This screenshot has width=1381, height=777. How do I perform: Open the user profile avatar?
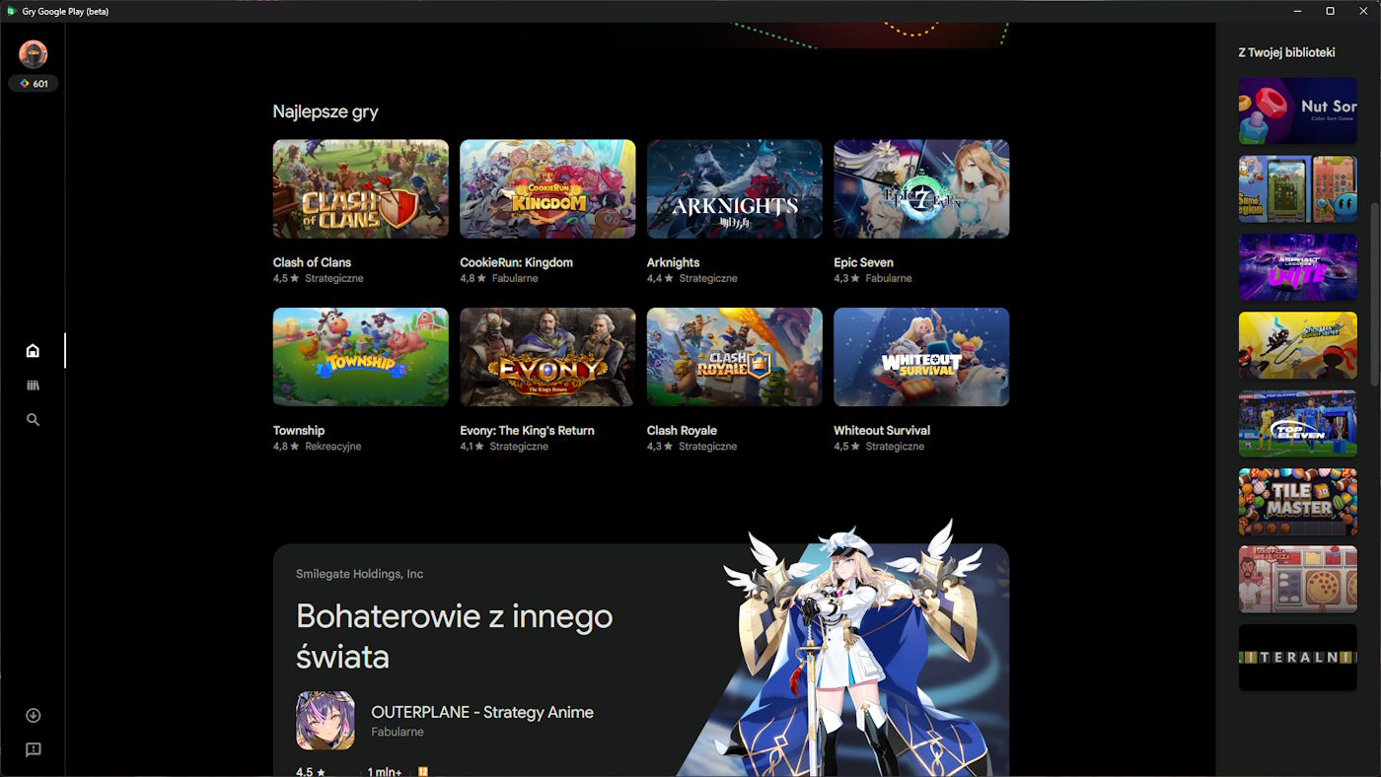point(34,54)
